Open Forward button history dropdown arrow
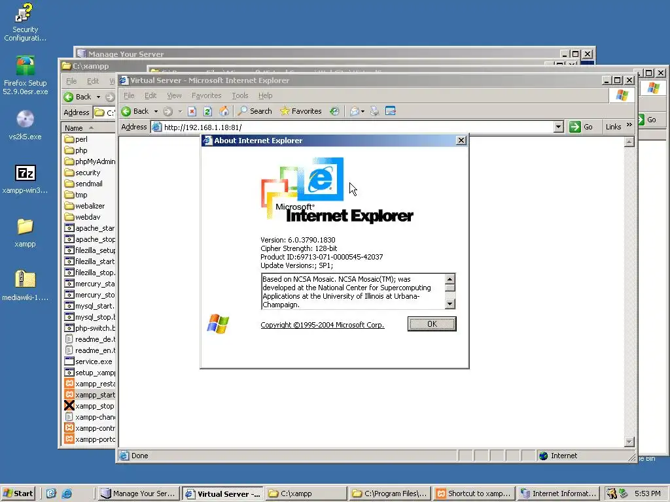Screen dimensions: 670x502 [x=180, y=112]
